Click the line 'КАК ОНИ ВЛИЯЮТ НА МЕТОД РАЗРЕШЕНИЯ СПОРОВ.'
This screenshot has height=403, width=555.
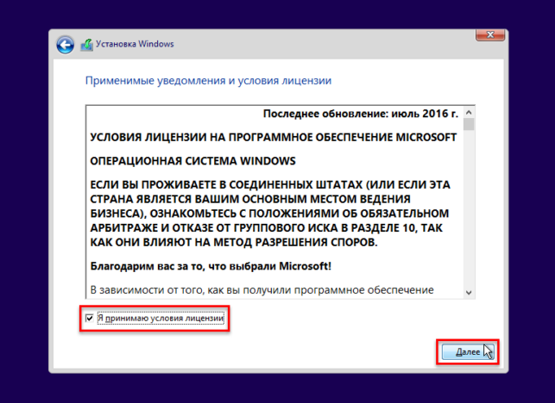coord(234,242)
